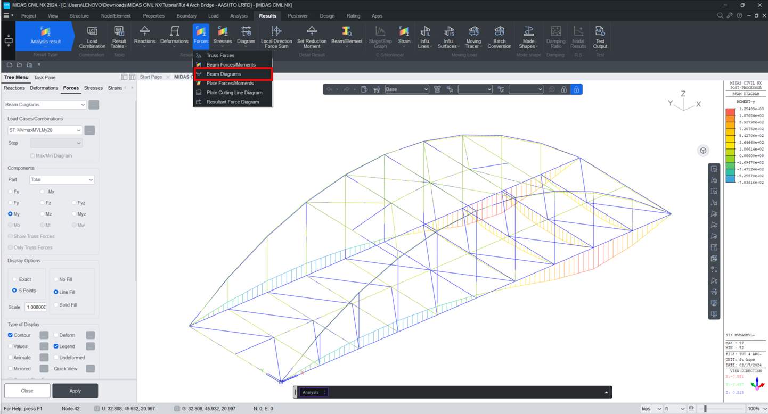Select the Solid Fill option
Screen dimensions: 768x414
56,305
